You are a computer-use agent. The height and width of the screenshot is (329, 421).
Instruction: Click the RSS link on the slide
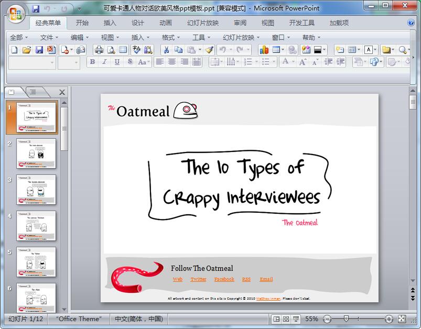pos(246,279)
